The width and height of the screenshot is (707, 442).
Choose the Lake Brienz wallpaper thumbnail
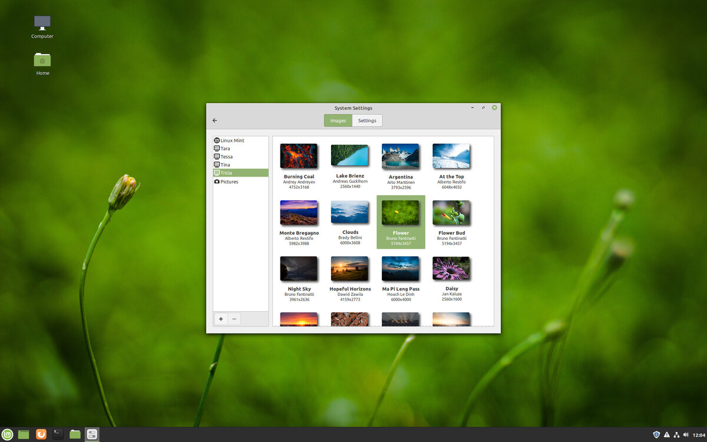(350, 156)
